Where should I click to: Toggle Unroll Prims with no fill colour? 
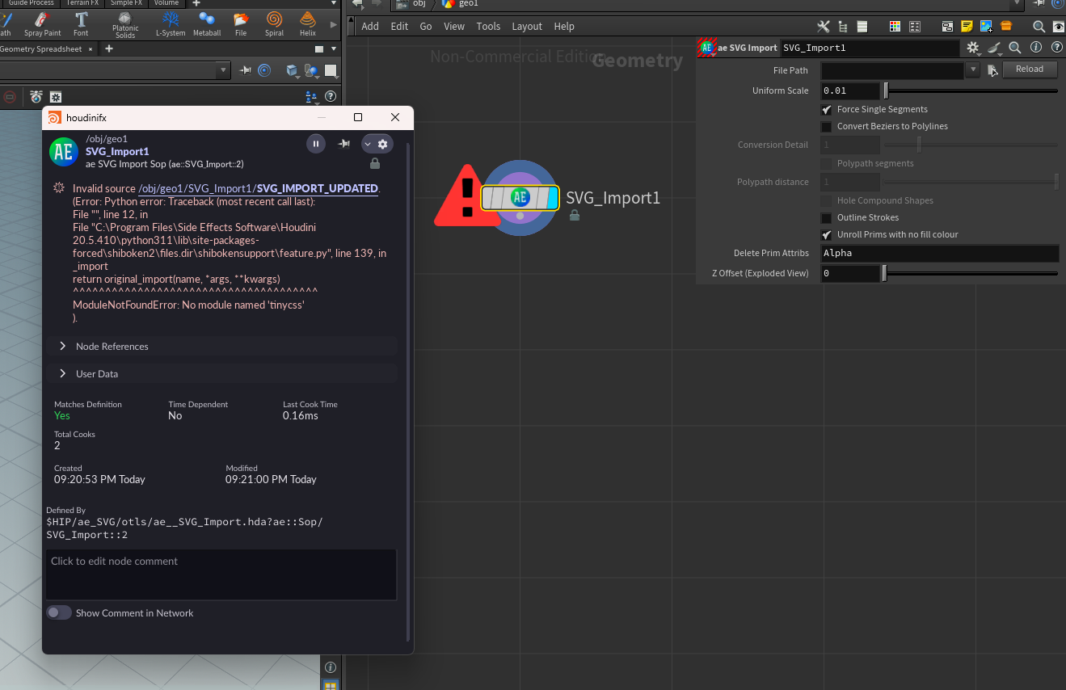[x=827, y=235]
